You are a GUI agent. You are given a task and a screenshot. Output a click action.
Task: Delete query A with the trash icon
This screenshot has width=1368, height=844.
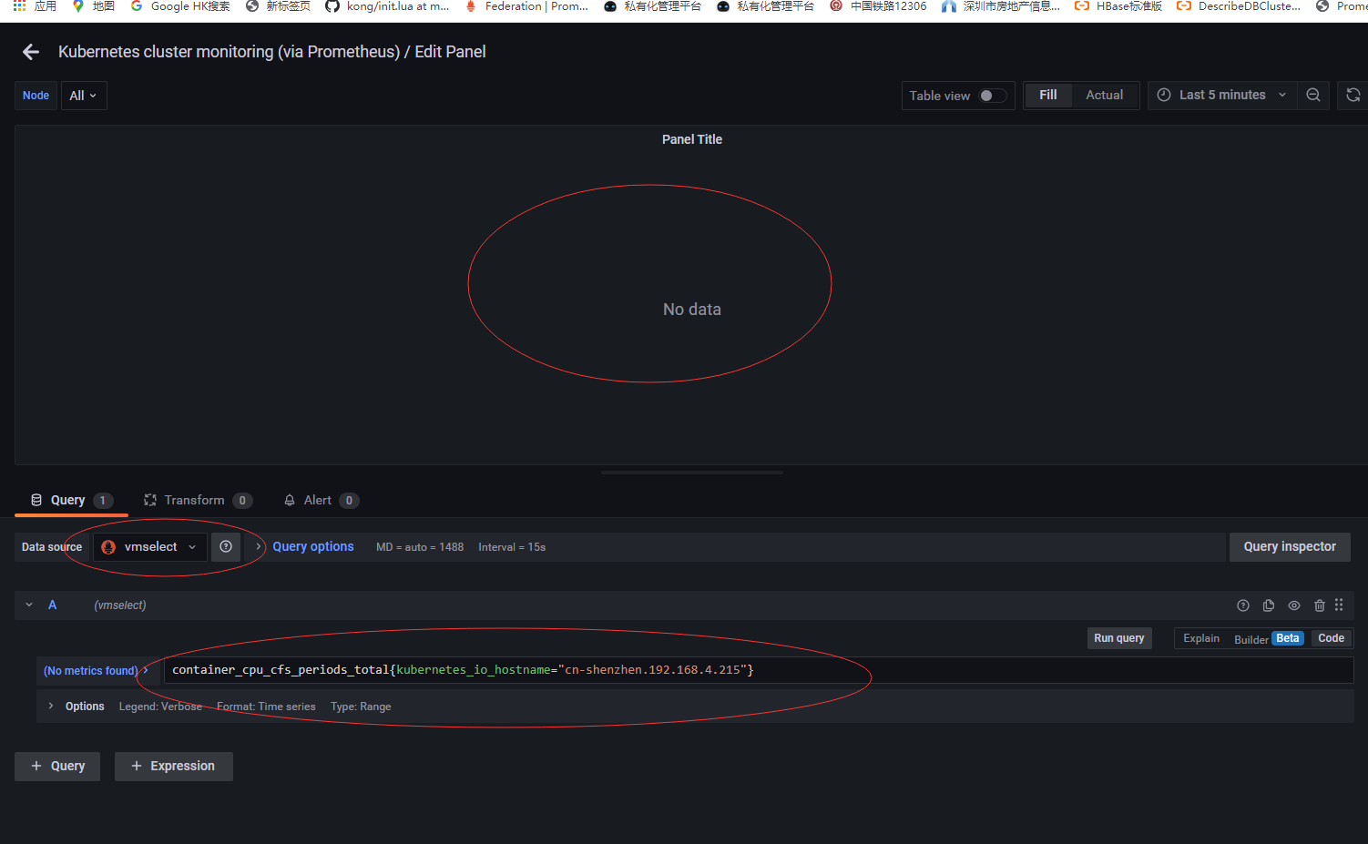(x=1319, y=605)
